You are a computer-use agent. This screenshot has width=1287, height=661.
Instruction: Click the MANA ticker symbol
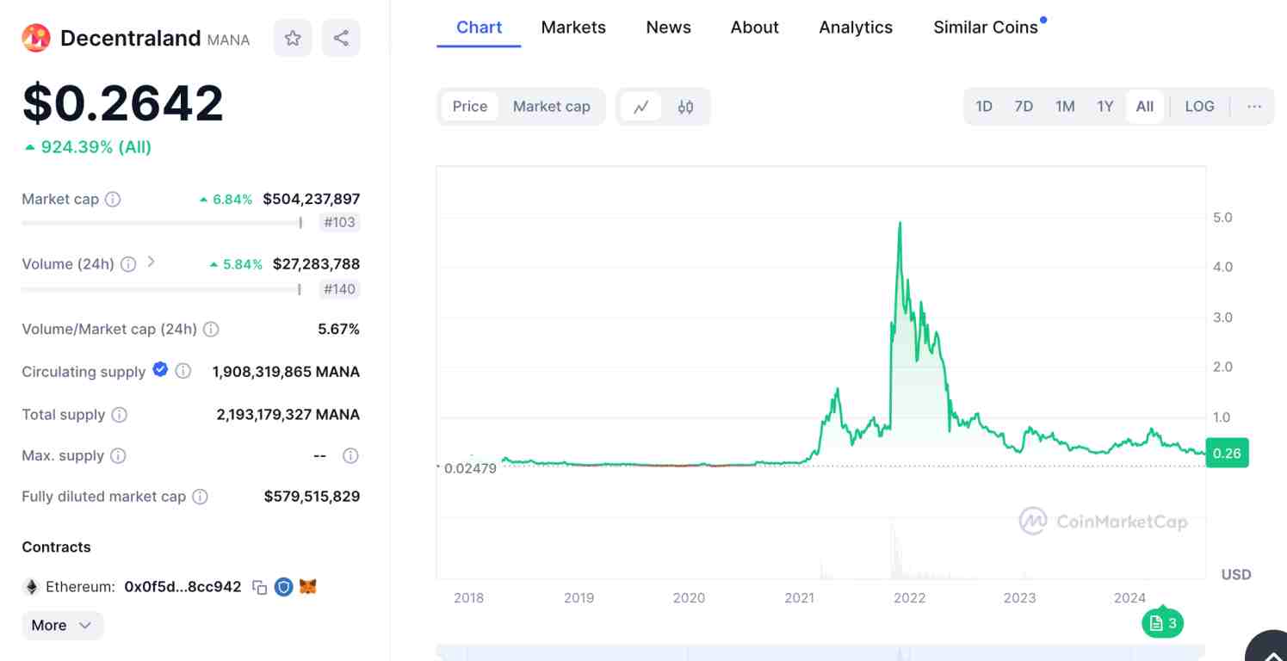(x=228, y=40)
